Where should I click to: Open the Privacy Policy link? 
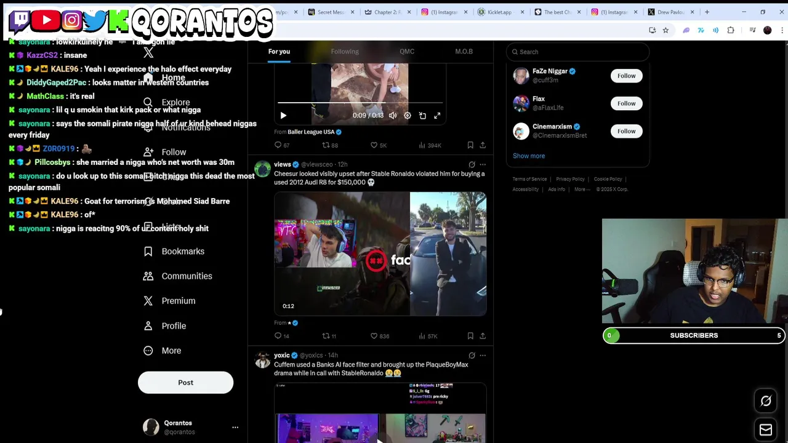tap(570, 179)
